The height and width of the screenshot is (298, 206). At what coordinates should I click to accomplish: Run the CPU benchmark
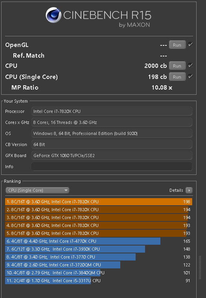click(177, 66)
